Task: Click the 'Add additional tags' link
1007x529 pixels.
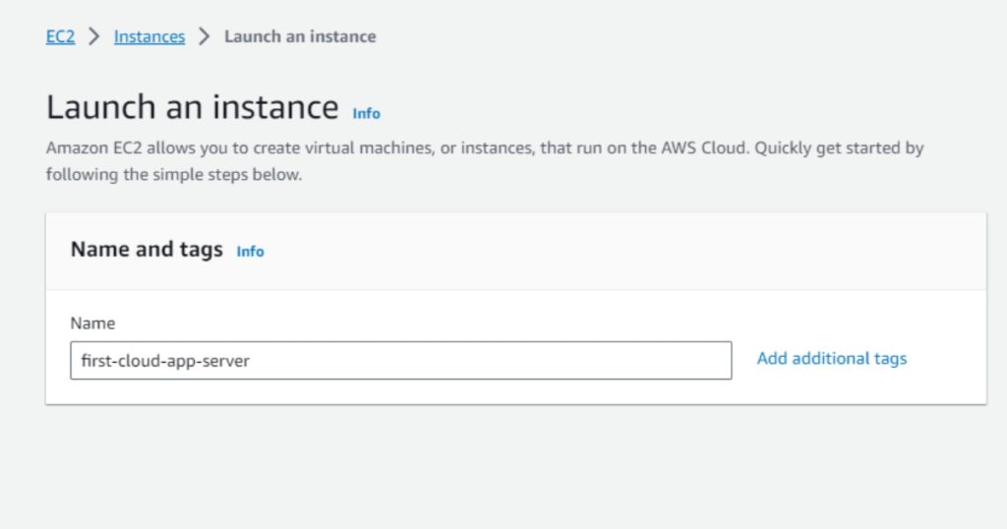Action: coord(832,358)
